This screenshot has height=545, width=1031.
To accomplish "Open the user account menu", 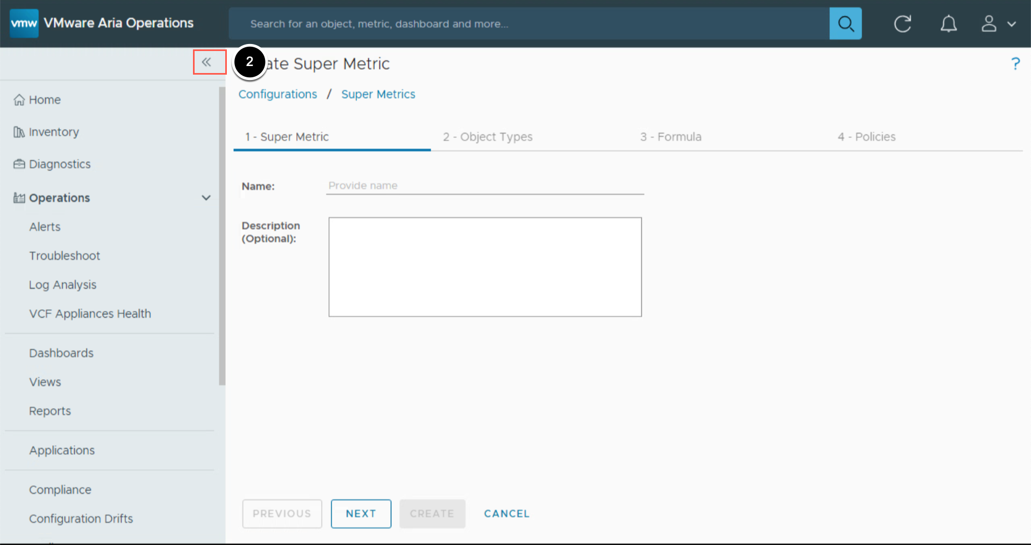I will tap(998, 24).
